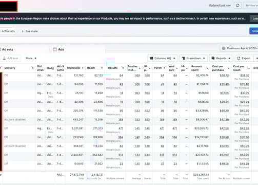Expand the Breakdown dropdown
The width and height of the screenshot is (258, 185).
coord(193,58)
